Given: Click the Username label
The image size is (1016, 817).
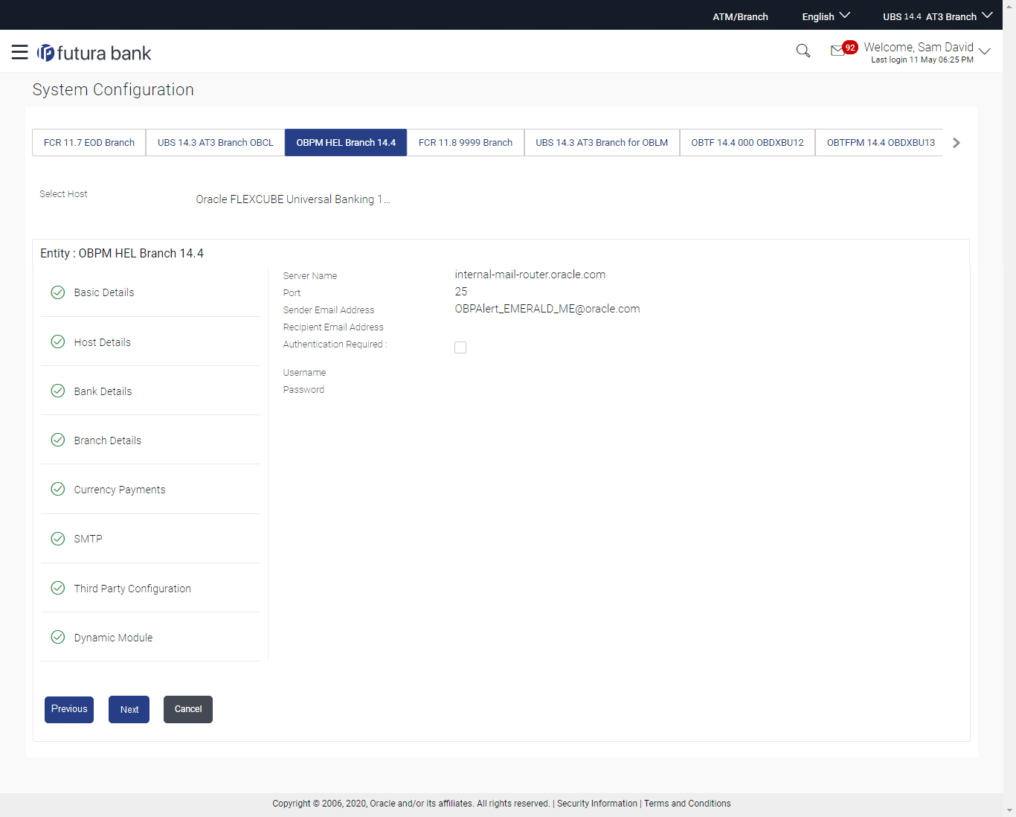Looking at the screenshot, I should click(304, 373).
